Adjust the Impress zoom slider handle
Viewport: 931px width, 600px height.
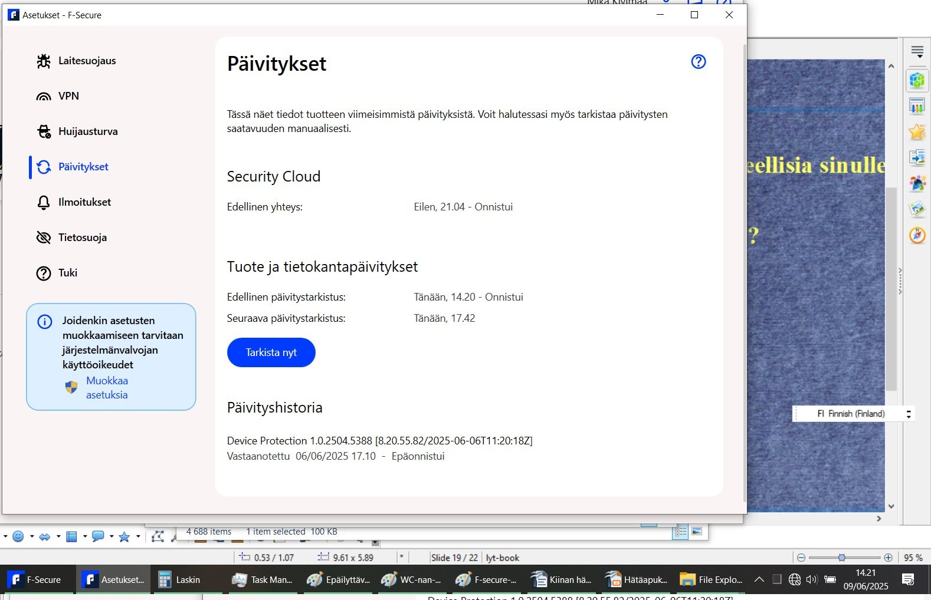coord(842,558)
